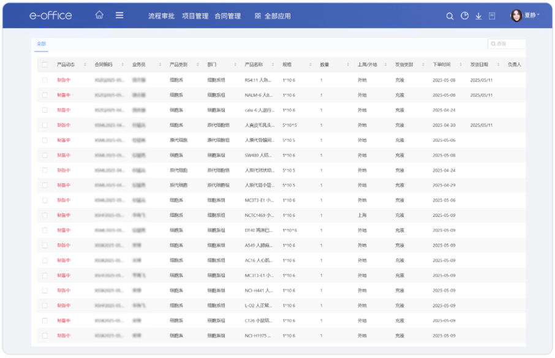Click the 2025-04-30 order date cell
The width and height of the screenshot is (555, 358).
pos(444,125)
